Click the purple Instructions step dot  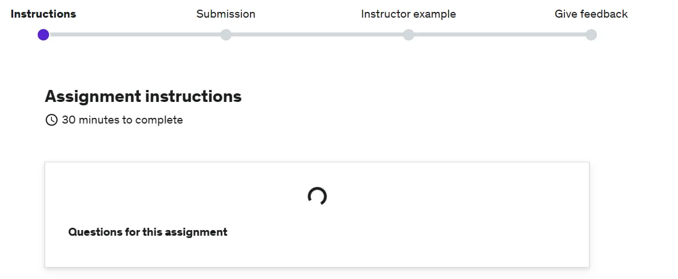(x=43, y=35)
